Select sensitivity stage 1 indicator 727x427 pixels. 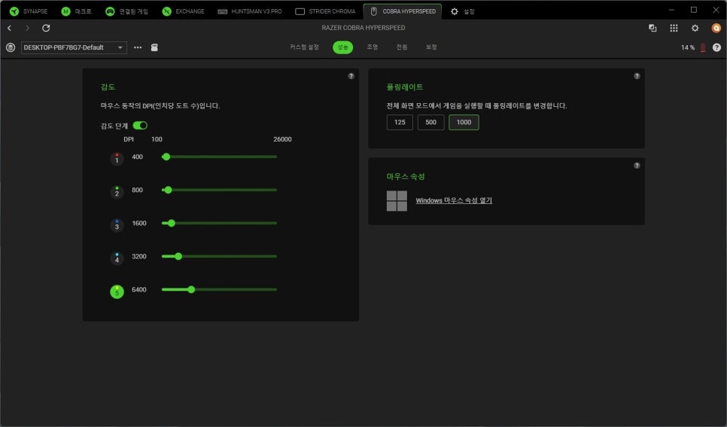[x=117, y=159]
